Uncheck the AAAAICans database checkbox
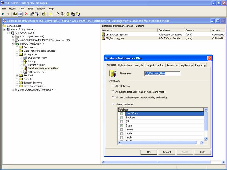Viewport: 227px width, 170px height. tap(122, 114)
